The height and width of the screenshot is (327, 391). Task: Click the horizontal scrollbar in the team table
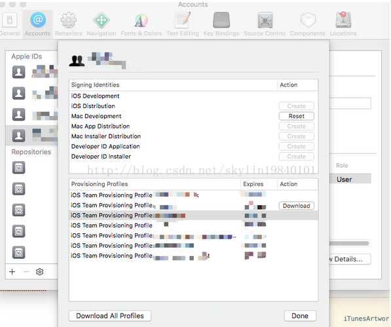pos(349,243)
